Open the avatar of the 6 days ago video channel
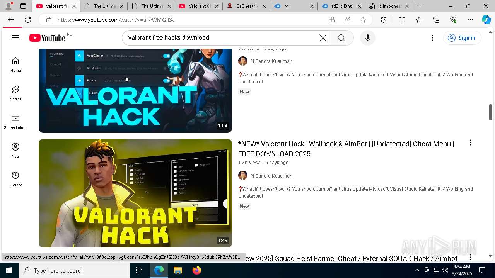This screenshot has width=495, height=278. 243,176
